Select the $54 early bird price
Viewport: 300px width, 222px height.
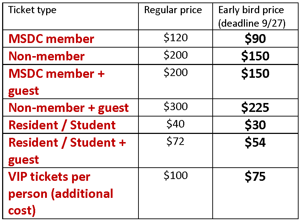pyautogui.click(x=255, y=142)
